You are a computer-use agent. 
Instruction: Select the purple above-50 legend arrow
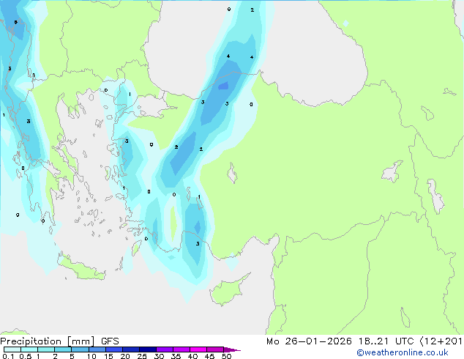click(x=232, y=349)
